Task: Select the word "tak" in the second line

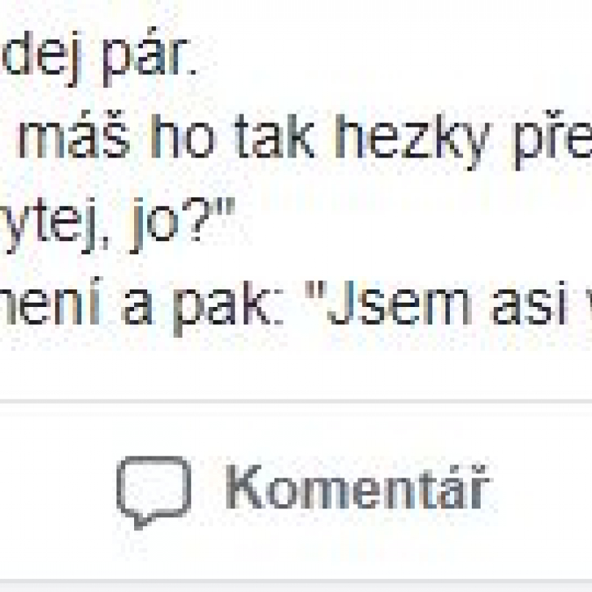Action: [x=274, y=135]
